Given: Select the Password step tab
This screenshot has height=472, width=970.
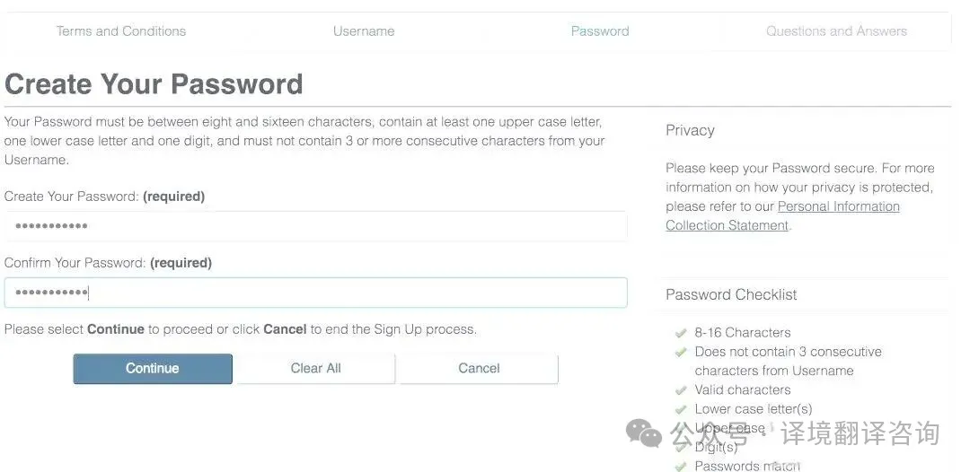Looking at the screenshot, I should pyautogui.click(x=600, y=31).
